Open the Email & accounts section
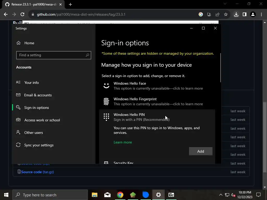267x200 pixels. 38,95
